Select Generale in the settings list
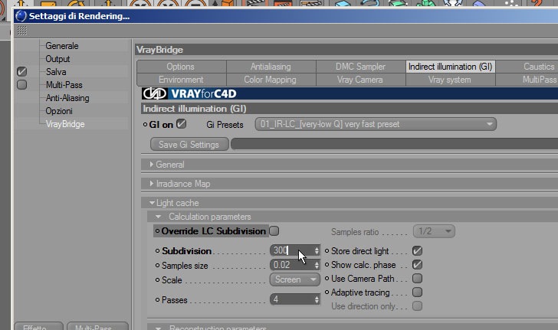This screenshot has height=330, width=558. coord(62,46)
